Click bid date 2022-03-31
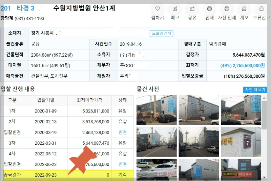 [x=46, y=143]
